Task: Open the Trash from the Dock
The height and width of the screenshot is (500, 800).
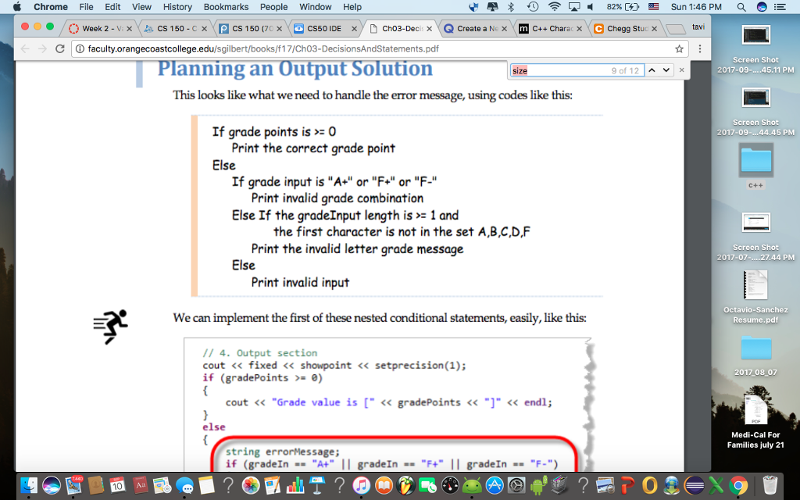Action: point(770,486)
